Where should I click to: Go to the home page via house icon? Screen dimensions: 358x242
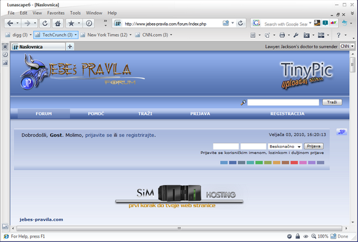click(x=58, y=23)
